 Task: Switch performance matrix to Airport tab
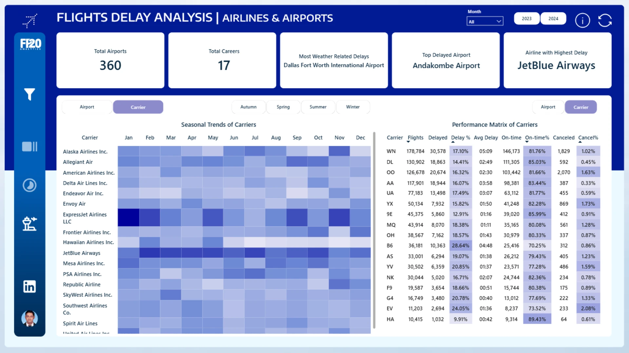[548, 107]
